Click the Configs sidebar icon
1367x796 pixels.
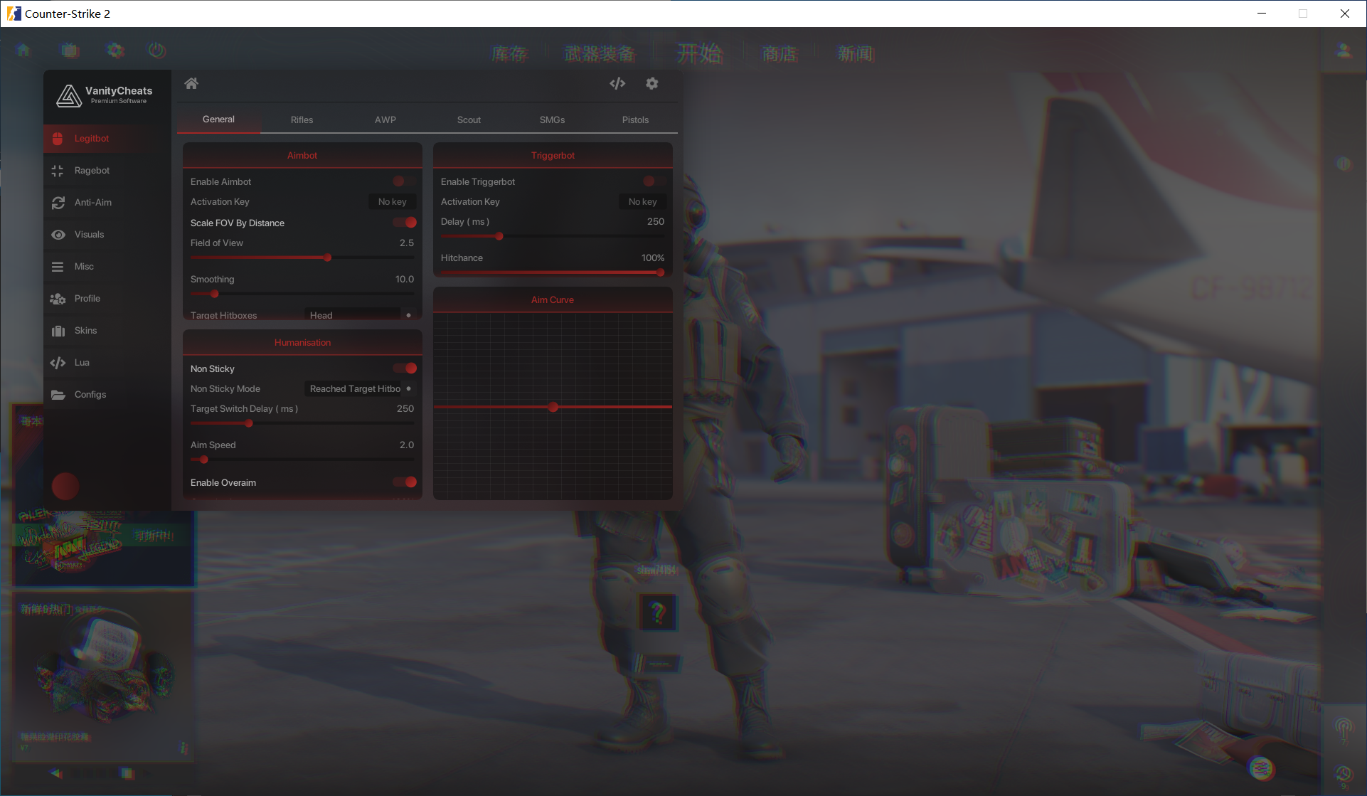coord(59,394)
